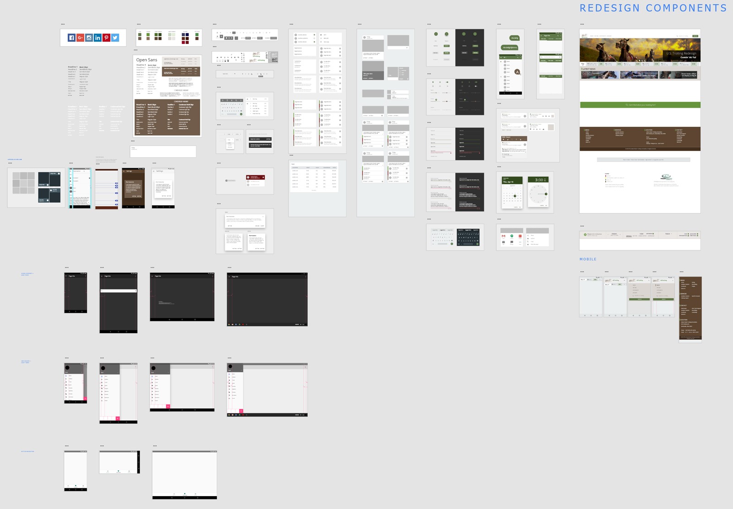733x509 pixels.
Task: Click the next-month arrow on the April date picker
Action: 520,186
